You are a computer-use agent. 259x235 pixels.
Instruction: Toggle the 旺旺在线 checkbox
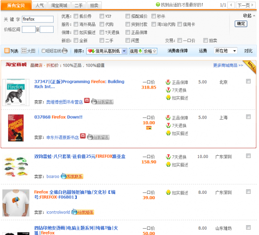[43, 51]
